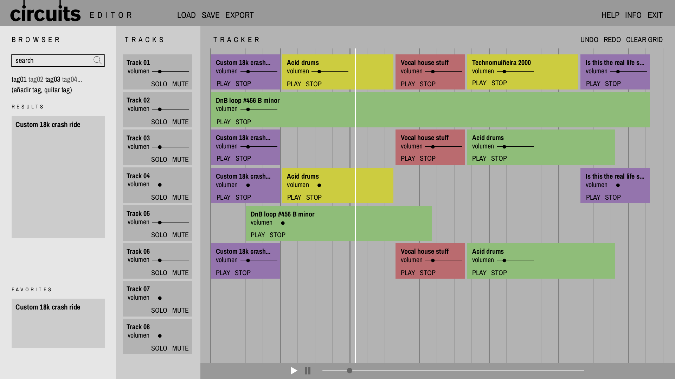This screenshot has width=675, height=379.
Task: Click the circuits logo
Action: coord(45,11)
